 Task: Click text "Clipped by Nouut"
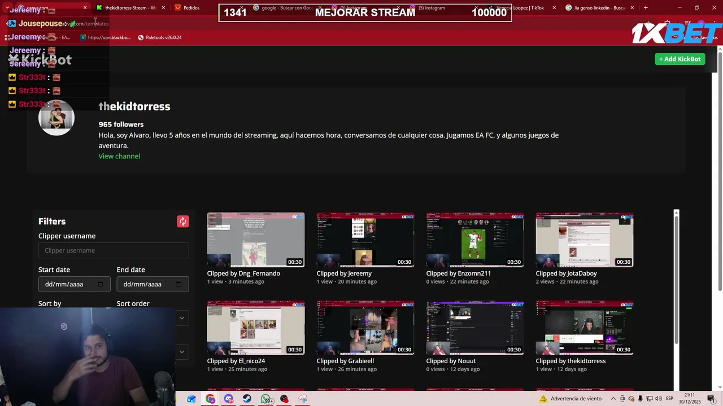tap(451, 361)
